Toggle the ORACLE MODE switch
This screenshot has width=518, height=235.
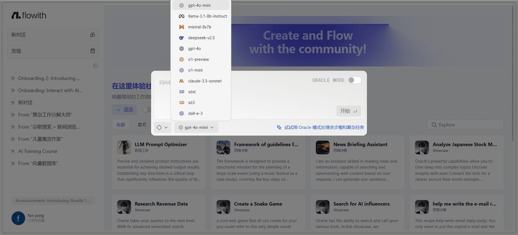click(354, 80)
